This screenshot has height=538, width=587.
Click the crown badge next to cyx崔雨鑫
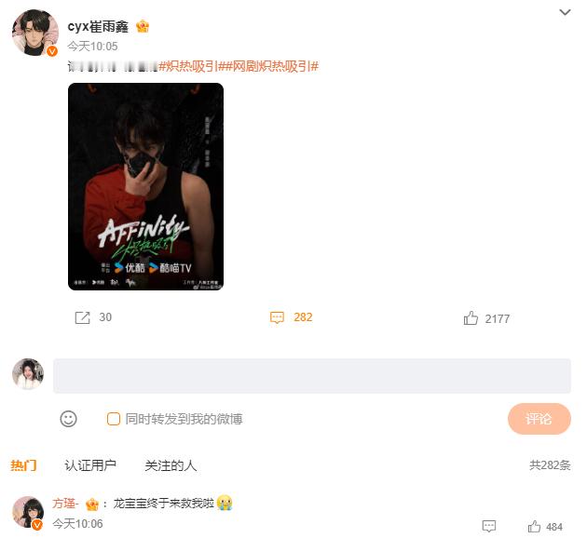pos(143,27)
